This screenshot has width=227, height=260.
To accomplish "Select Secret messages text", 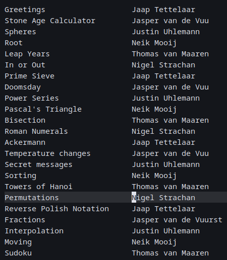I will (38, 165).
